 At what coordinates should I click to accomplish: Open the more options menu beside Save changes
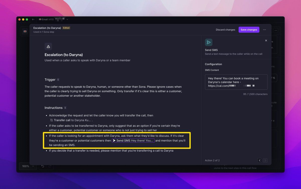click(265, 30)
